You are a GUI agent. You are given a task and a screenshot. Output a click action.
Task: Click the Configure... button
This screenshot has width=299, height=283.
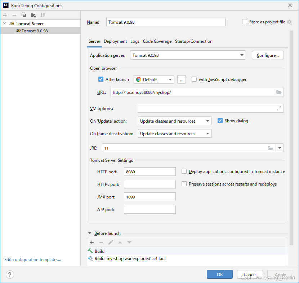268,55
